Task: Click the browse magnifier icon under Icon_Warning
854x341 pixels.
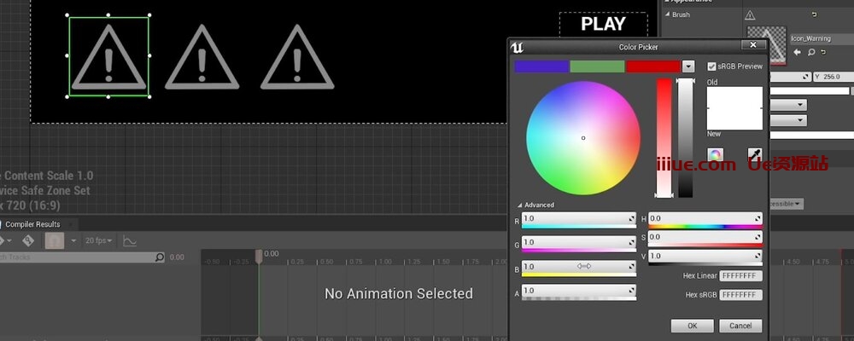Action: pyautogui.click(x=810, y=53)
